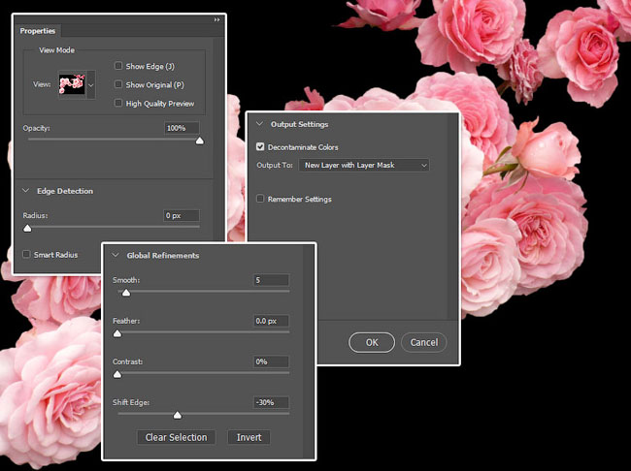This screenshot has width=631, height=471.
Task: Open the View mode dropdown arrow
Action: [x=91, y=84]
